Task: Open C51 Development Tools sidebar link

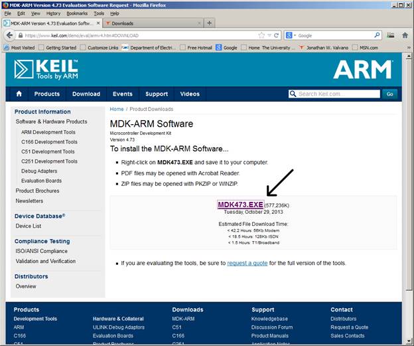Action: click(48, 151)
